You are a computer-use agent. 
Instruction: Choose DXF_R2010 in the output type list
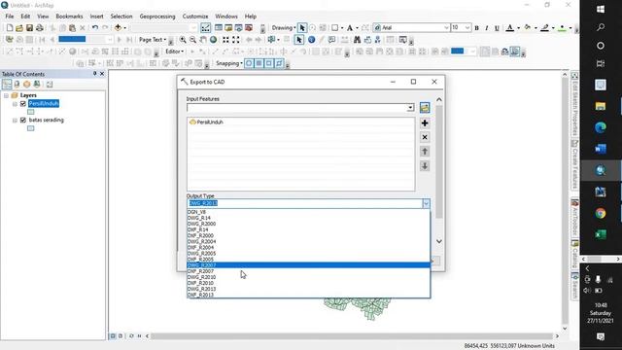pos(308,283)
